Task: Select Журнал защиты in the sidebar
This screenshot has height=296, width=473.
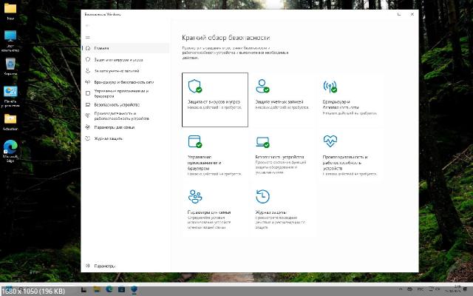Action: (x=108, y=138)
